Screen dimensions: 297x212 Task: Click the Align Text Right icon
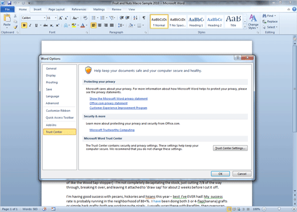[106, 25]
